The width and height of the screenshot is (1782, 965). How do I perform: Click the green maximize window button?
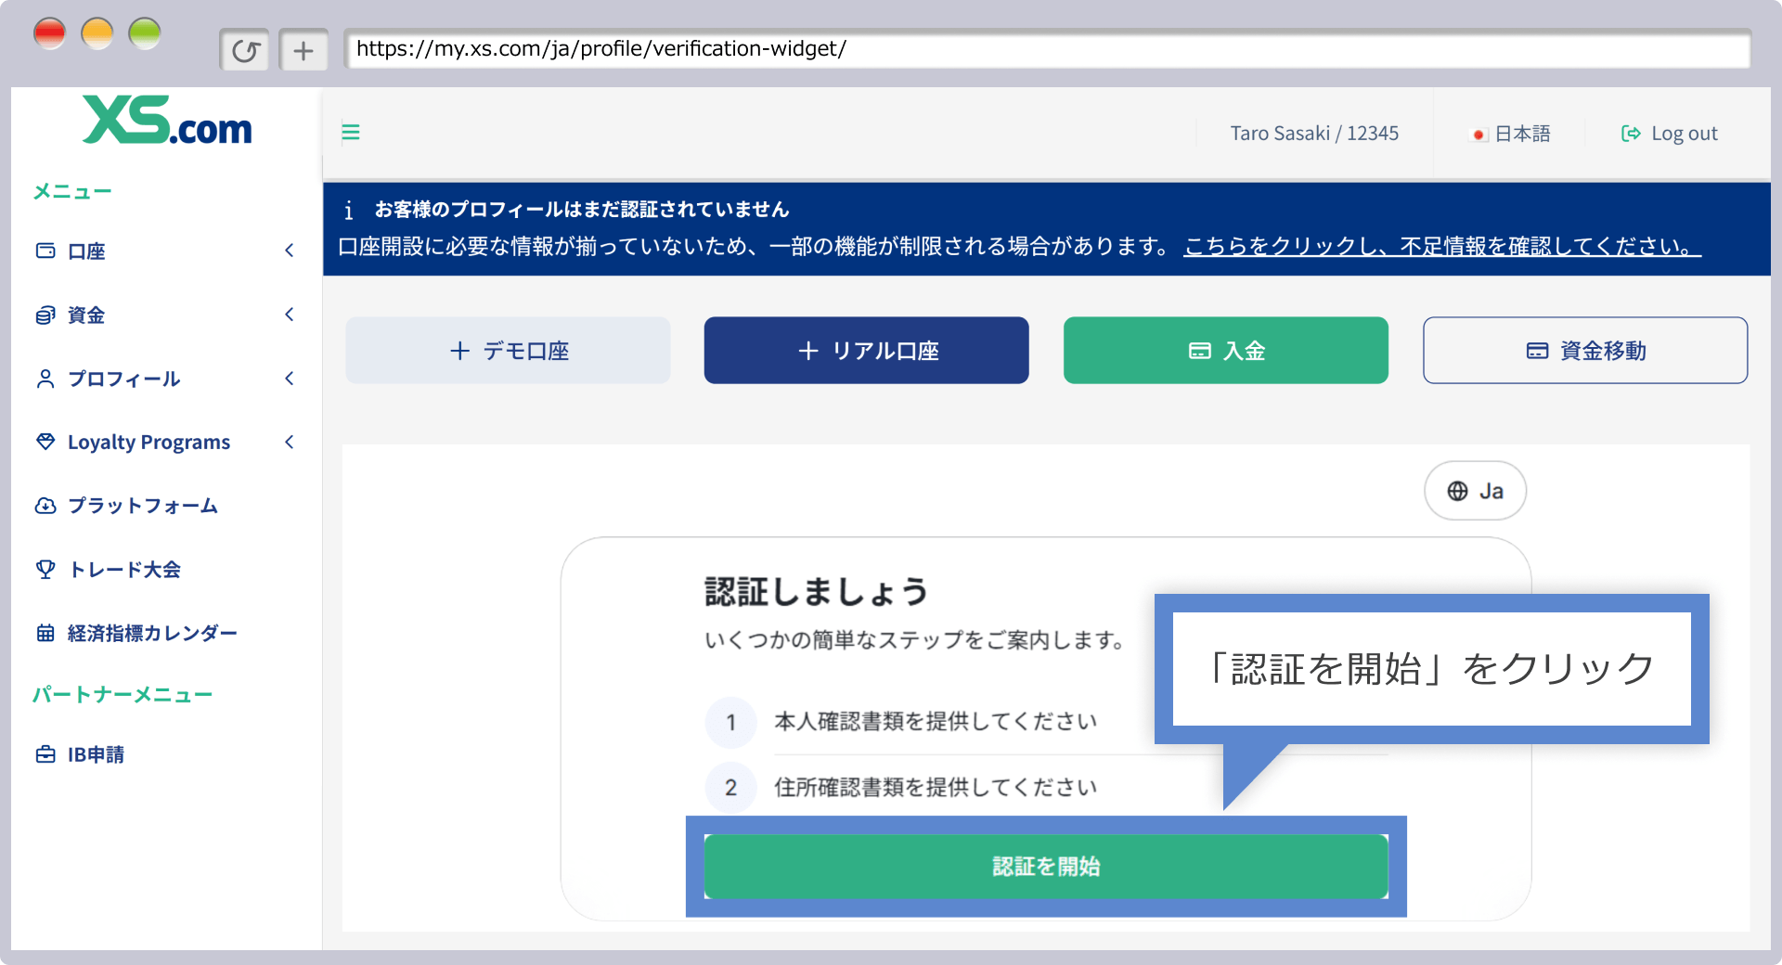click(144, 33)
